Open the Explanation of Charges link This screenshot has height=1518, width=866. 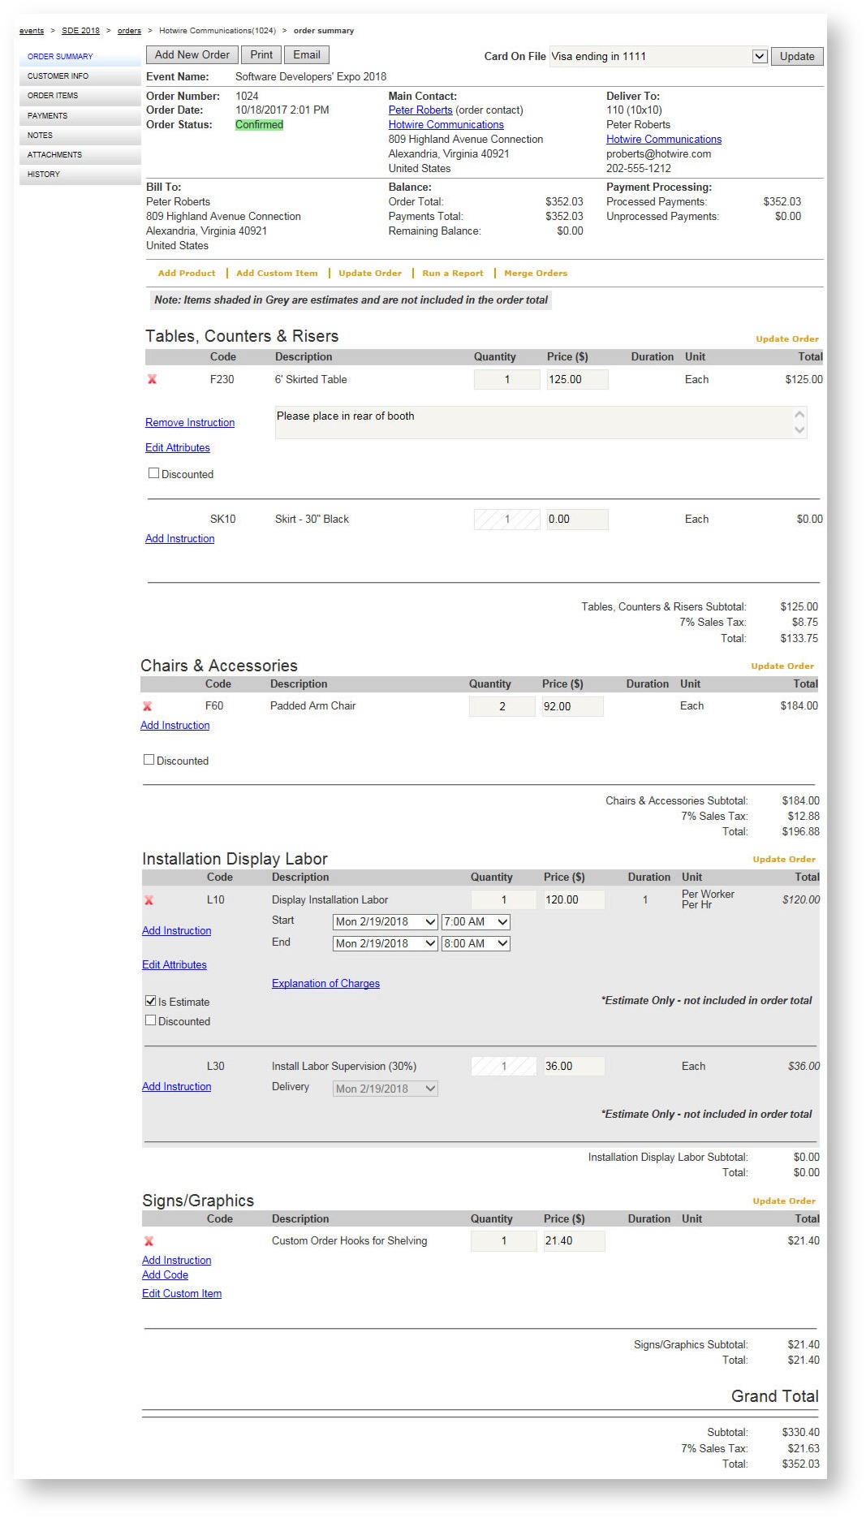[x=325, y=983]
